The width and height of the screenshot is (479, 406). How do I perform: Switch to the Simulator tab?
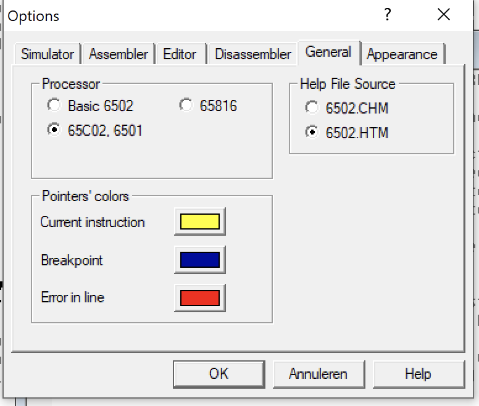click(48, 54)
